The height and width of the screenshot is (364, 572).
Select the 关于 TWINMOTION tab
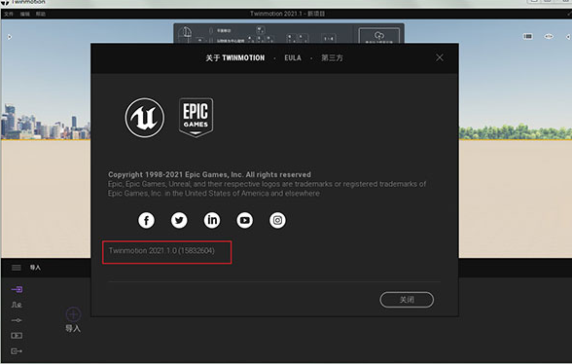(x=235, y=57)
